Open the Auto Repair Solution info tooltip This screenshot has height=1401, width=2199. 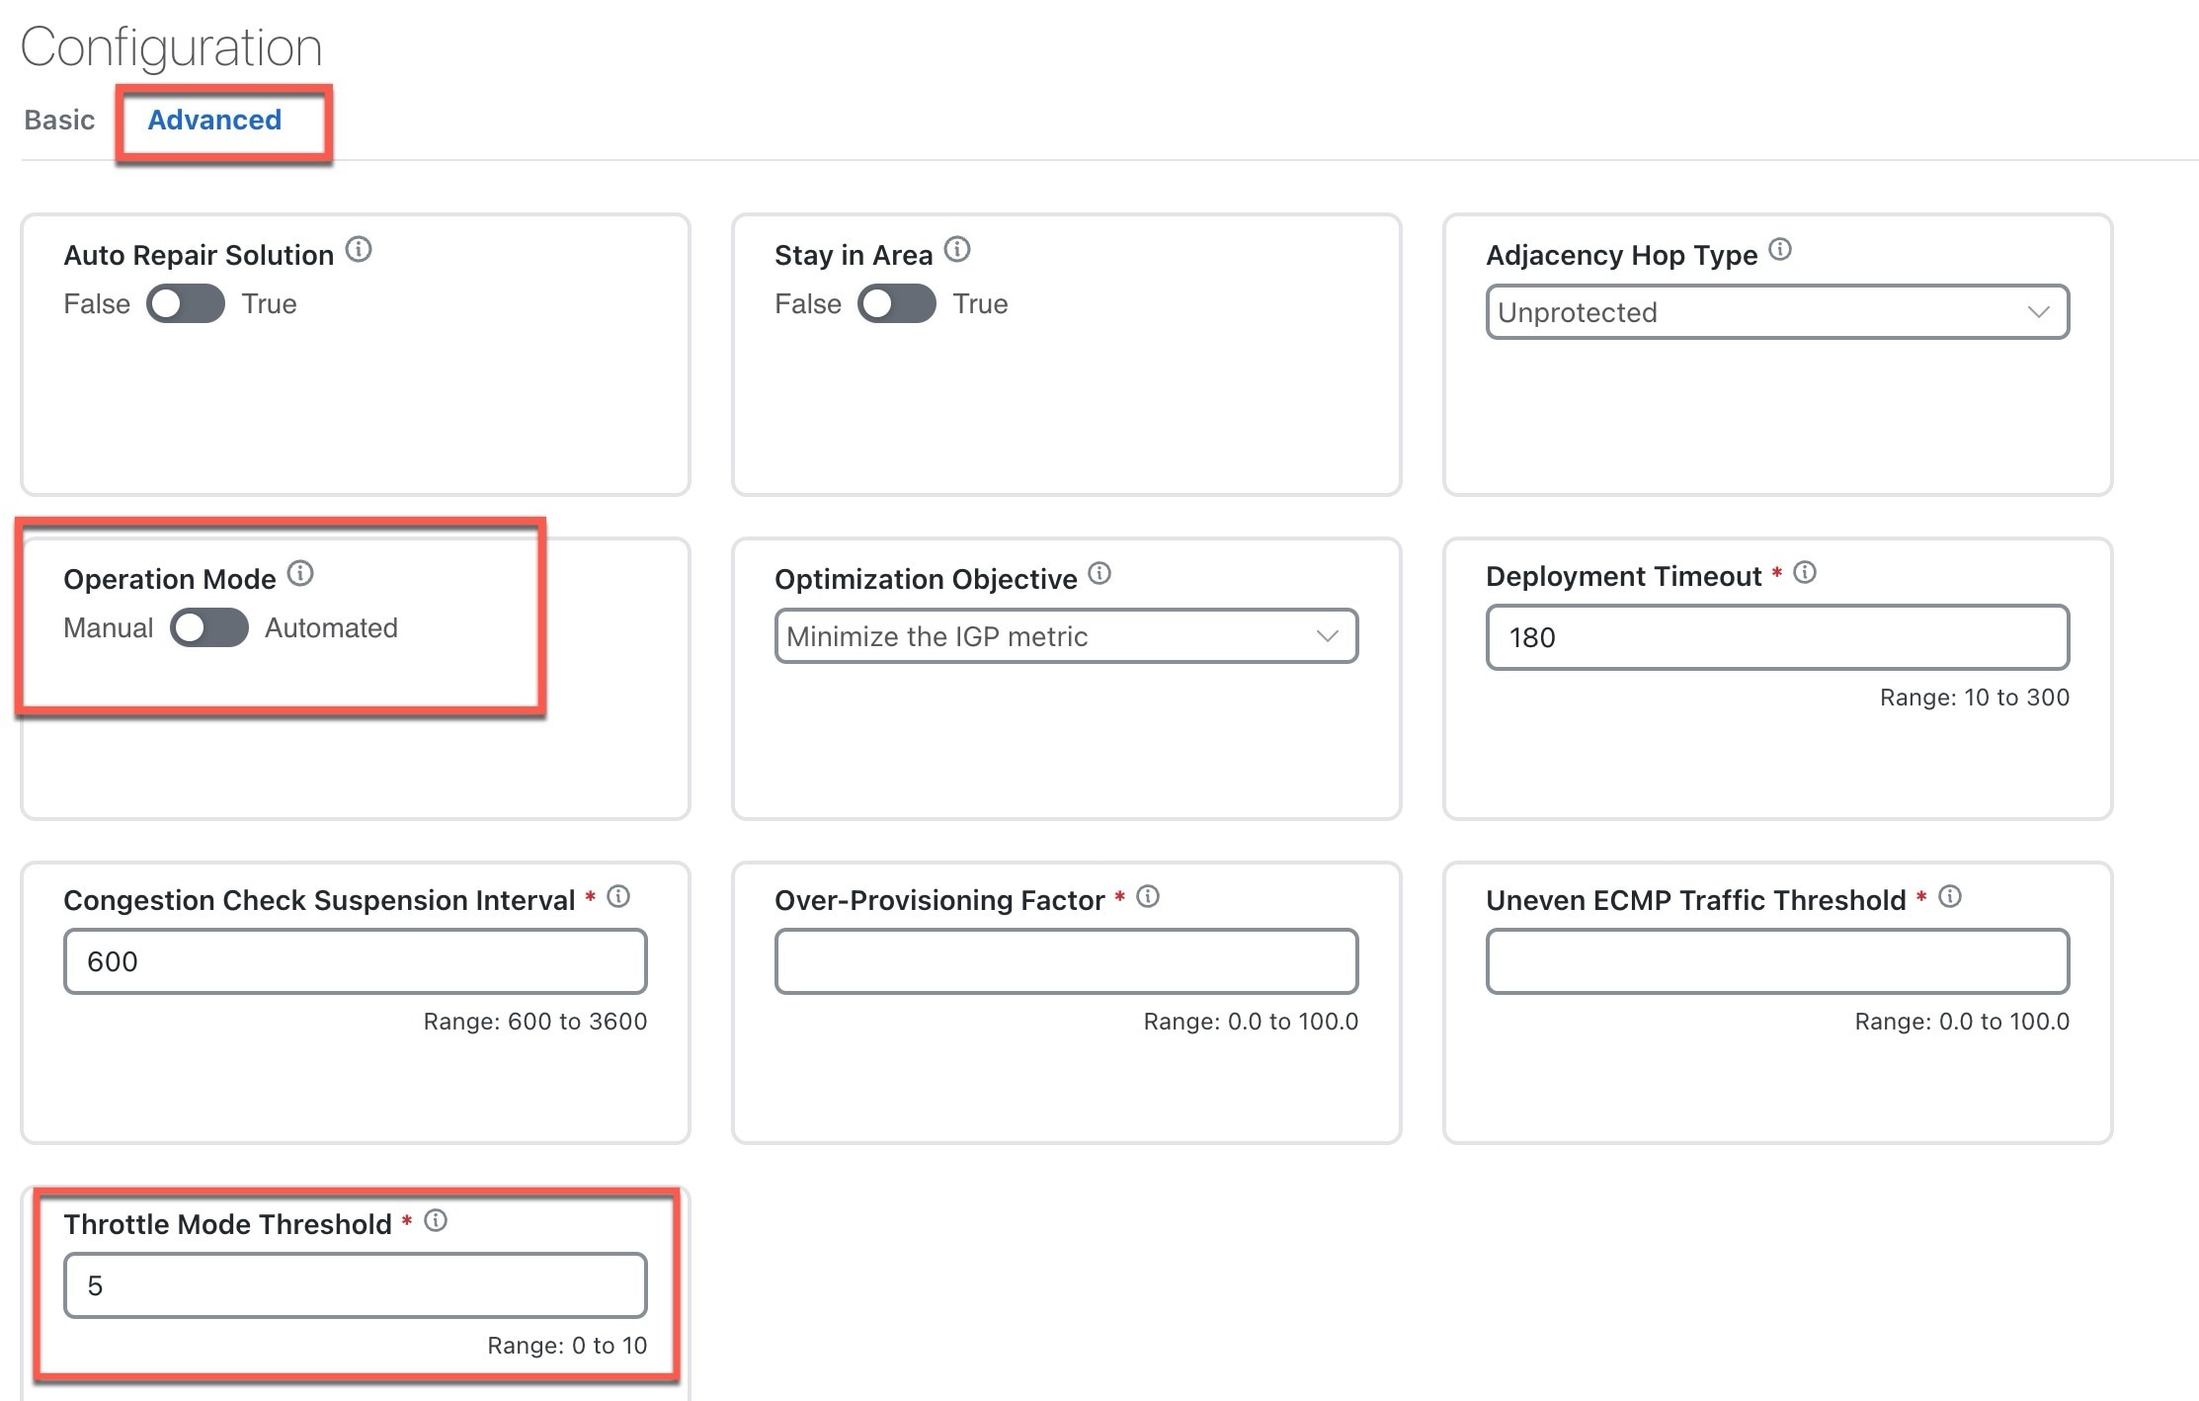360,250
